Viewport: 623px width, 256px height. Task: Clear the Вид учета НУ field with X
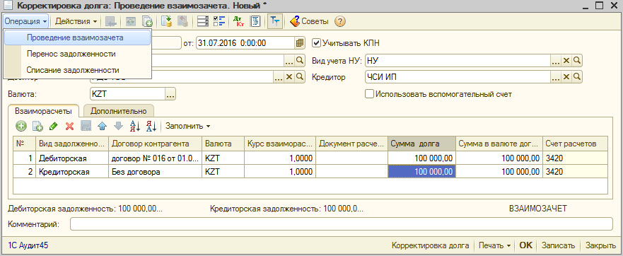pos(566,60)
